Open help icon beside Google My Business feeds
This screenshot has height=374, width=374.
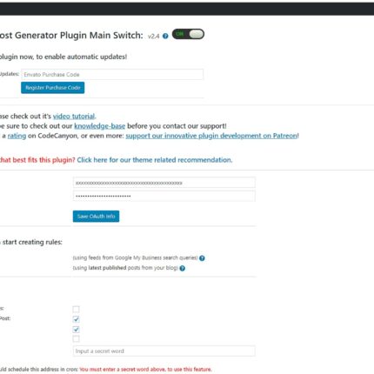(x=202, y=258)
